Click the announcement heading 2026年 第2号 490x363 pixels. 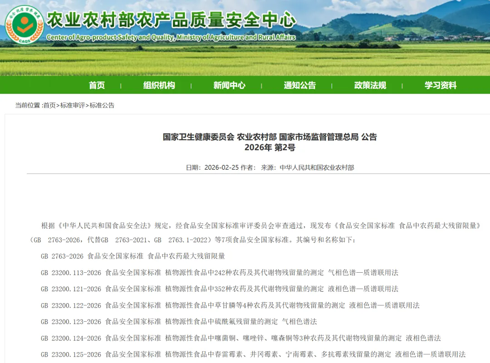click(x=269, y=147)
